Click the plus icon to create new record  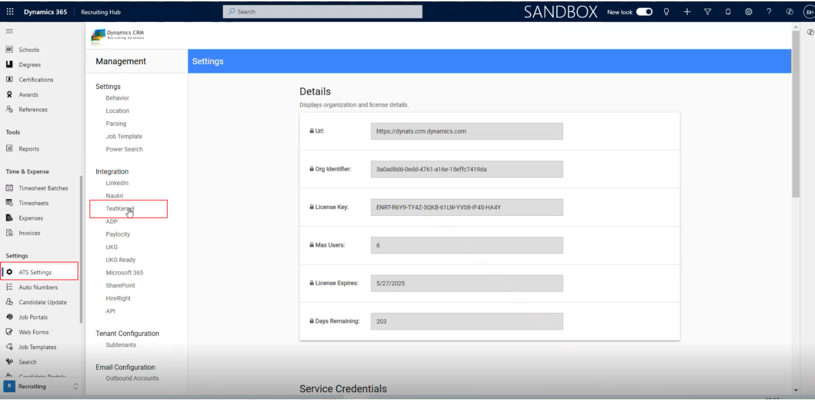coord(687,12)
